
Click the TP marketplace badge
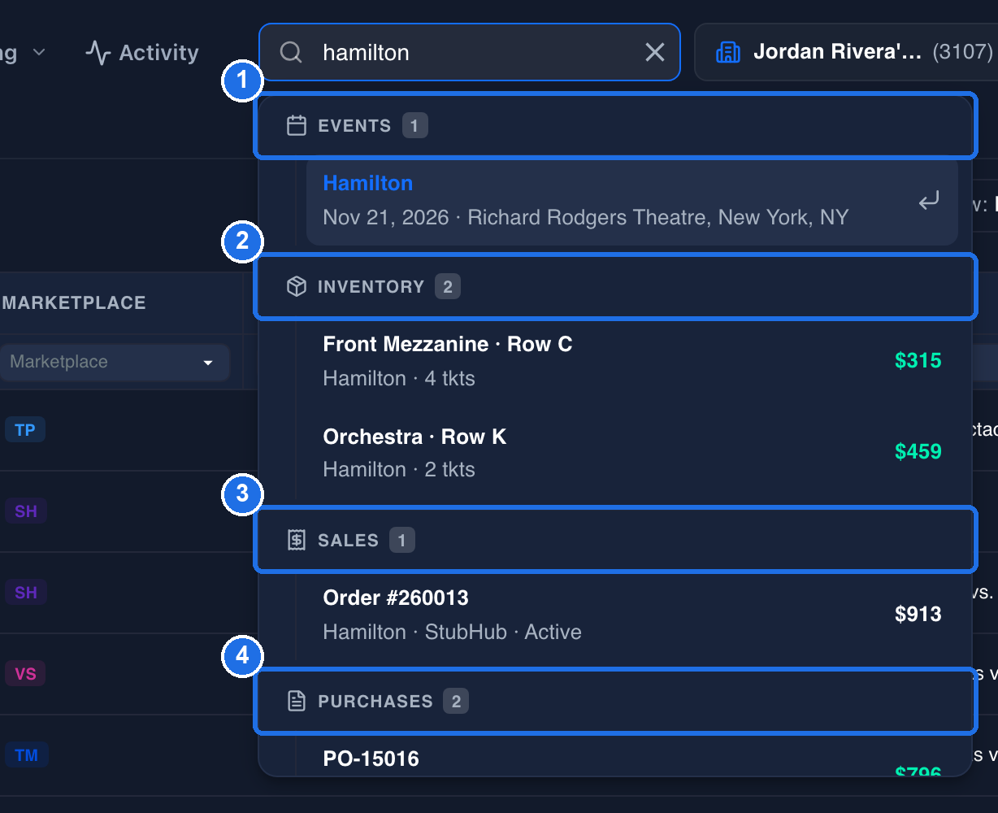pos(25,429)
